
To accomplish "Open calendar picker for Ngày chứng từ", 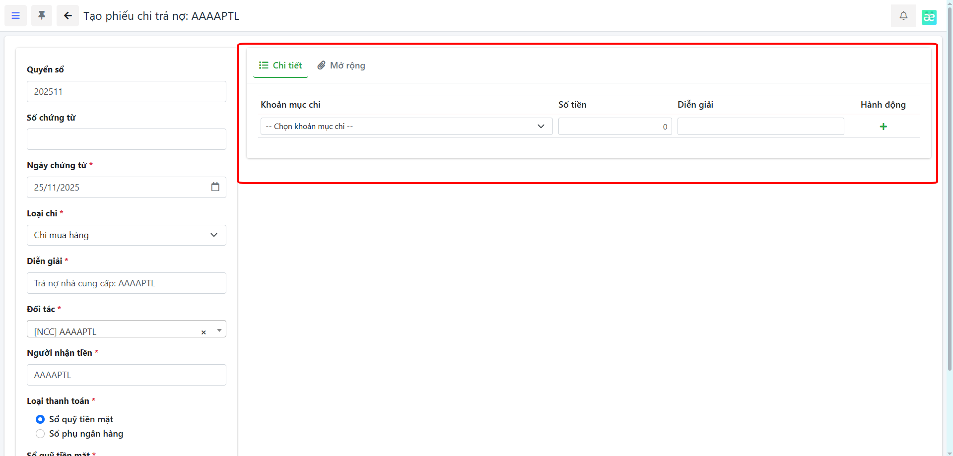I will point(215,187).
